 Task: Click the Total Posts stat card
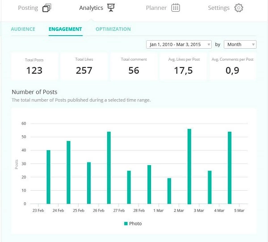[34, 66]
